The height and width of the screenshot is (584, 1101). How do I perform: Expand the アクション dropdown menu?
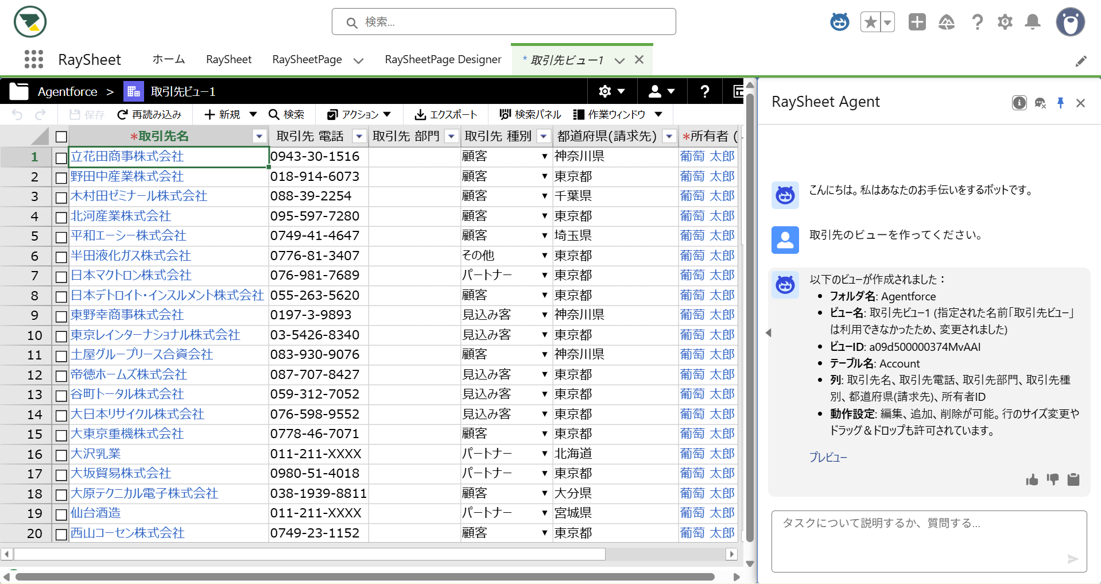pos(386,115)
